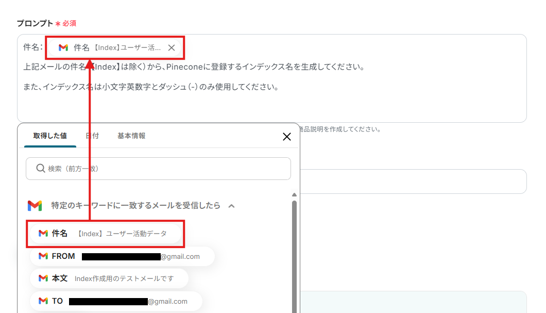Click Gmail icon in 件名 list row

click(x=43, y=233)
